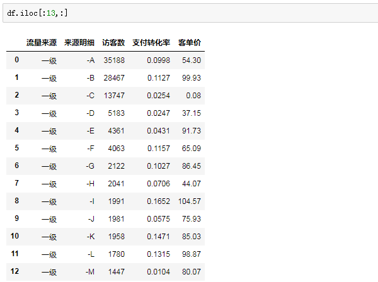Image resolution: width=378 pixels, height=282 pixels.
Task: Click conversion rate 0.1471
Action: click(x=158, y=237)
